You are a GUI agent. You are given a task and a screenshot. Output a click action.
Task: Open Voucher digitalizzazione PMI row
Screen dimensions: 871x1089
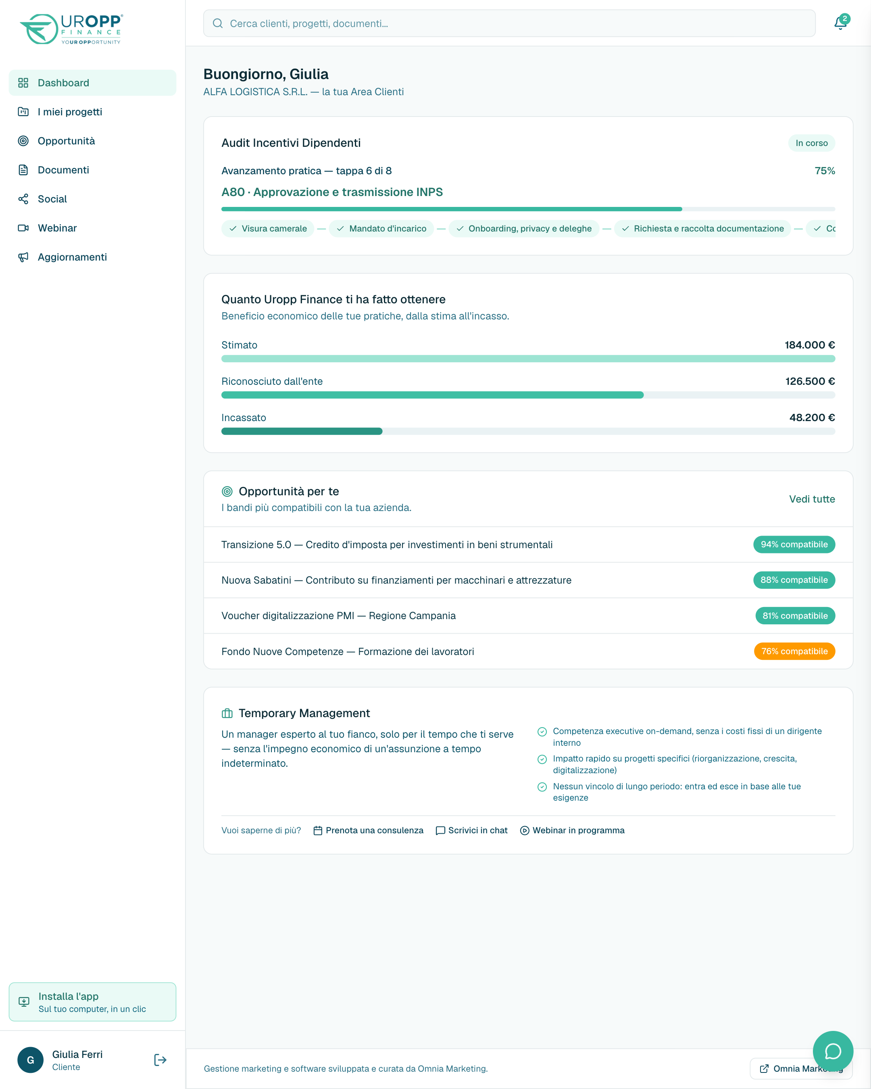[x=528, y=616]
